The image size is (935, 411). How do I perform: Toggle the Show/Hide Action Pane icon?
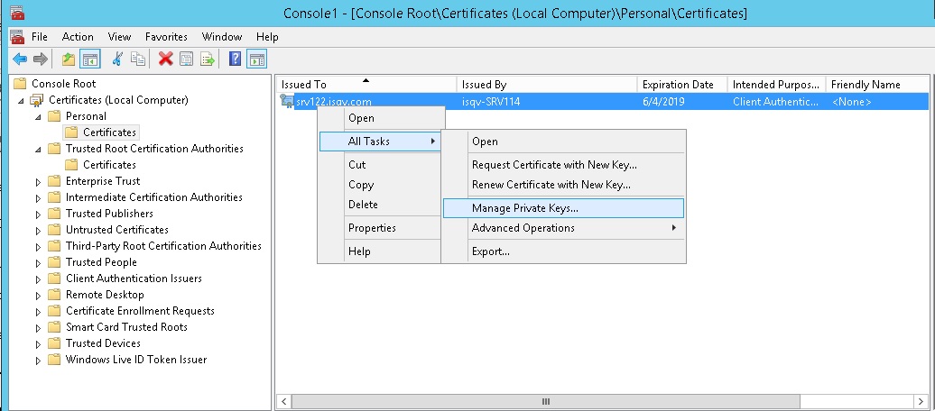click(x=256, y=59)
